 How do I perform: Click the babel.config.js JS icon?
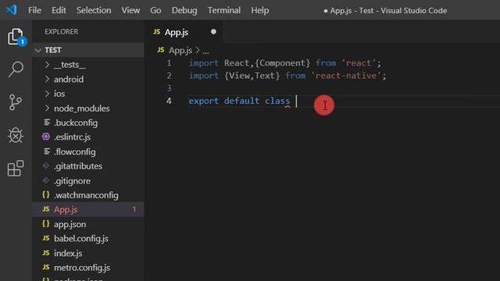point(46,238)
